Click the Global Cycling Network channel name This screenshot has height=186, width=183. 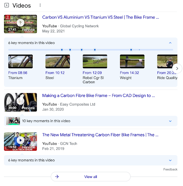[79, 26]
